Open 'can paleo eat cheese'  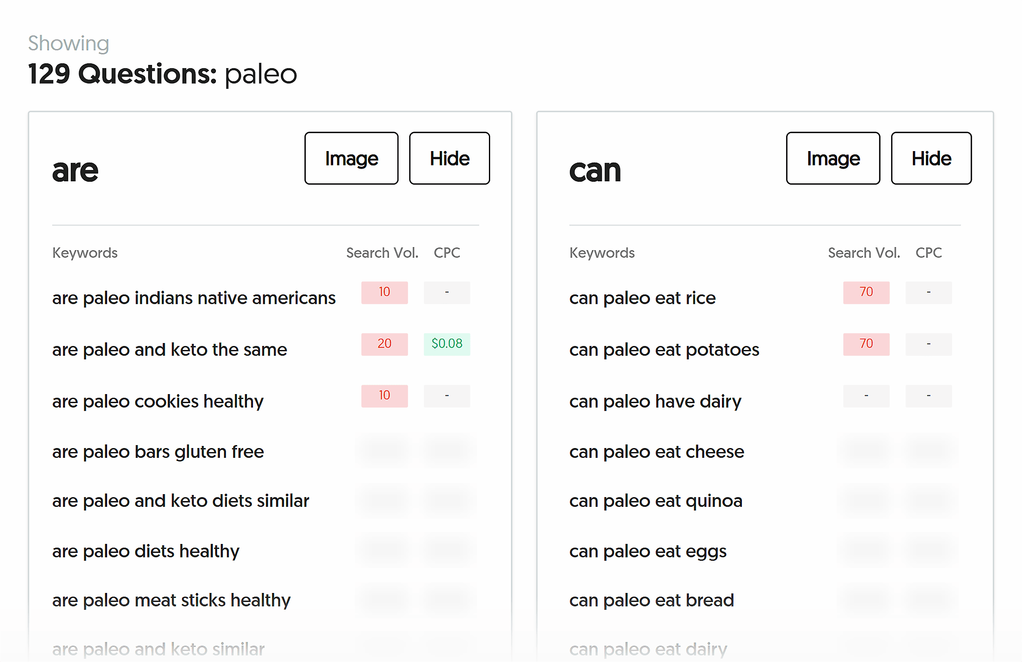tap(657, 452)
